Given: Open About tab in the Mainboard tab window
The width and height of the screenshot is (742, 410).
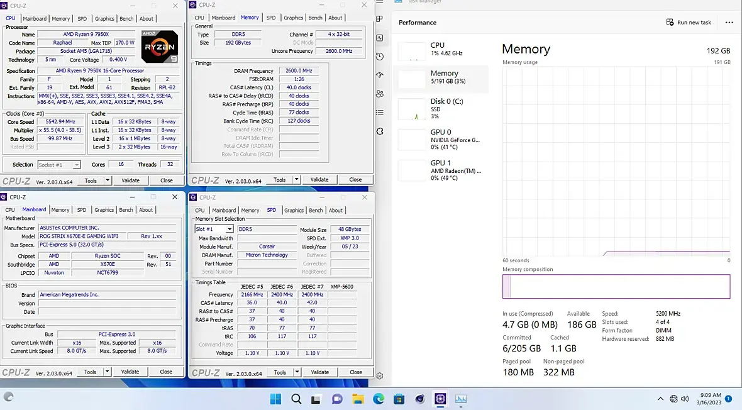Looking at the screenshot, I should coord(146,210).
